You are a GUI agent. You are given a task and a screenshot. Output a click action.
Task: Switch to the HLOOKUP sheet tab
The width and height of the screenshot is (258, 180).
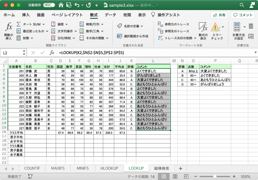click(x=109, y=168)
